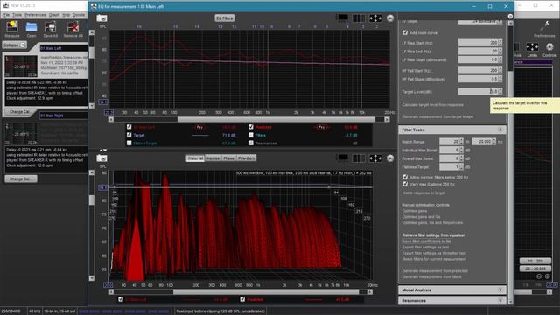Click the Flatness Target stepper arrows
Viewport: 560px width, 315px height.
(461, 167)
